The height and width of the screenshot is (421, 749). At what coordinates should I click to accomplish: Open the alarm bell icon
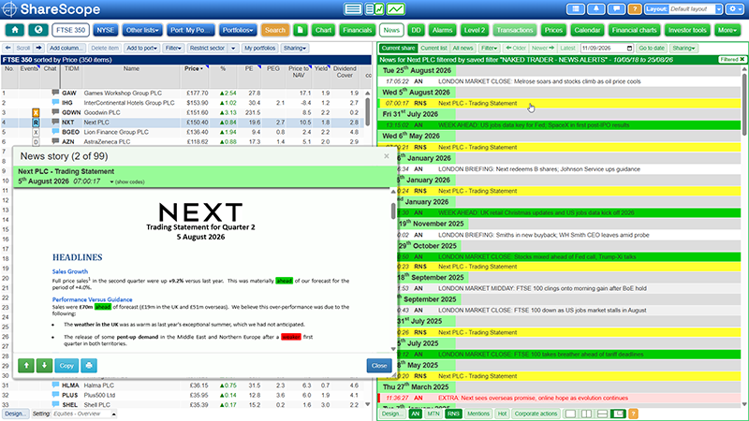596,9
